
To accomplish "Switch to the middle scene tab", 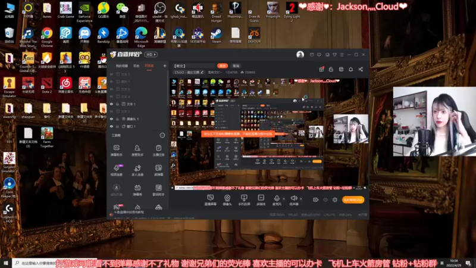I will tap(136, 66).
